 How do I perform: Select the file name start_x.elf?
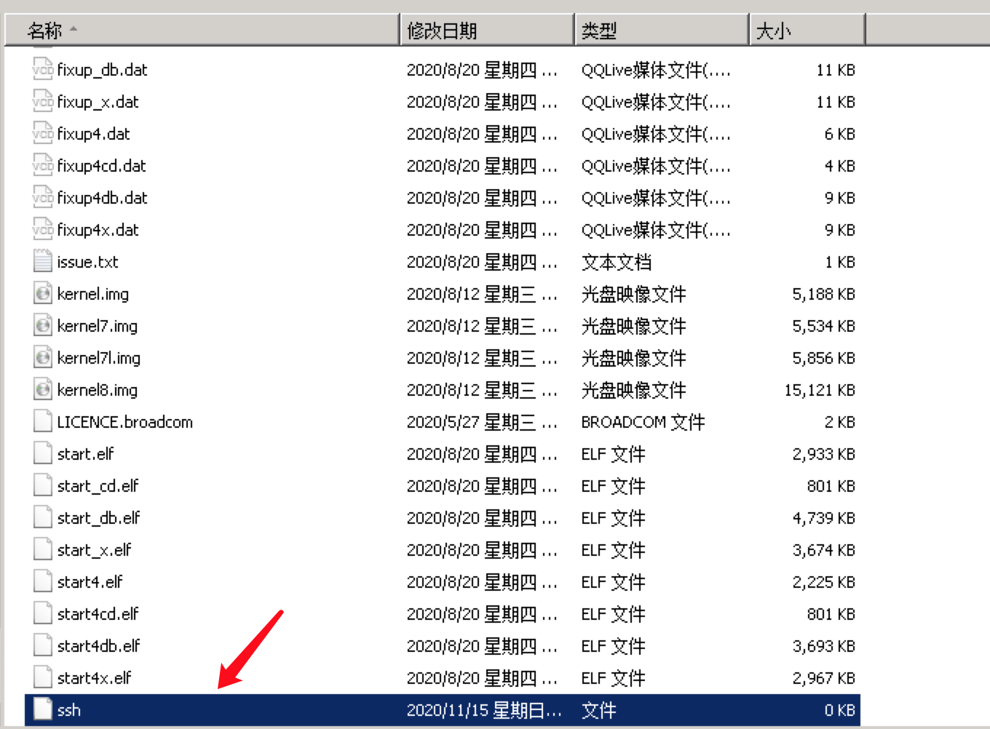pos(94,550)
